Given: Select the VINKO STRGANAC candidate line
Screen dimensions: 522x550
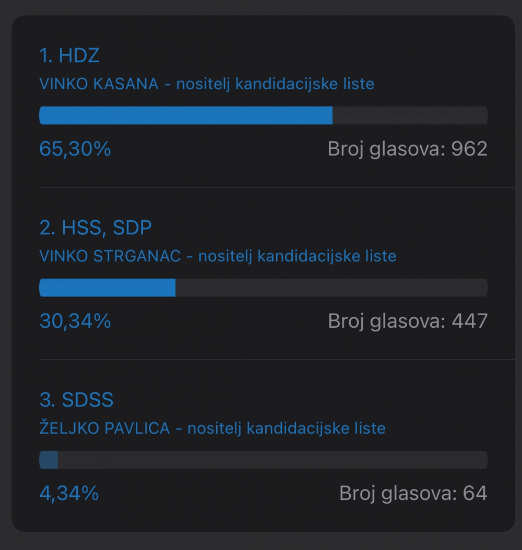Looking at the screenshot, I should pyautogui.click(x=218, y=256).
